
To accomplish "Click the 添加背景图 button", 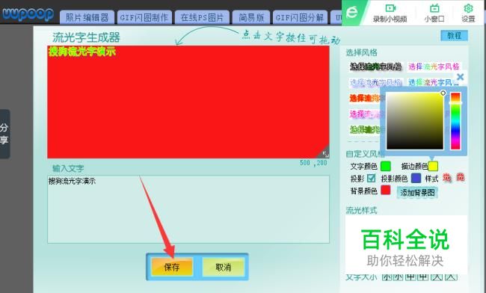I will click(x=417, y=193).
